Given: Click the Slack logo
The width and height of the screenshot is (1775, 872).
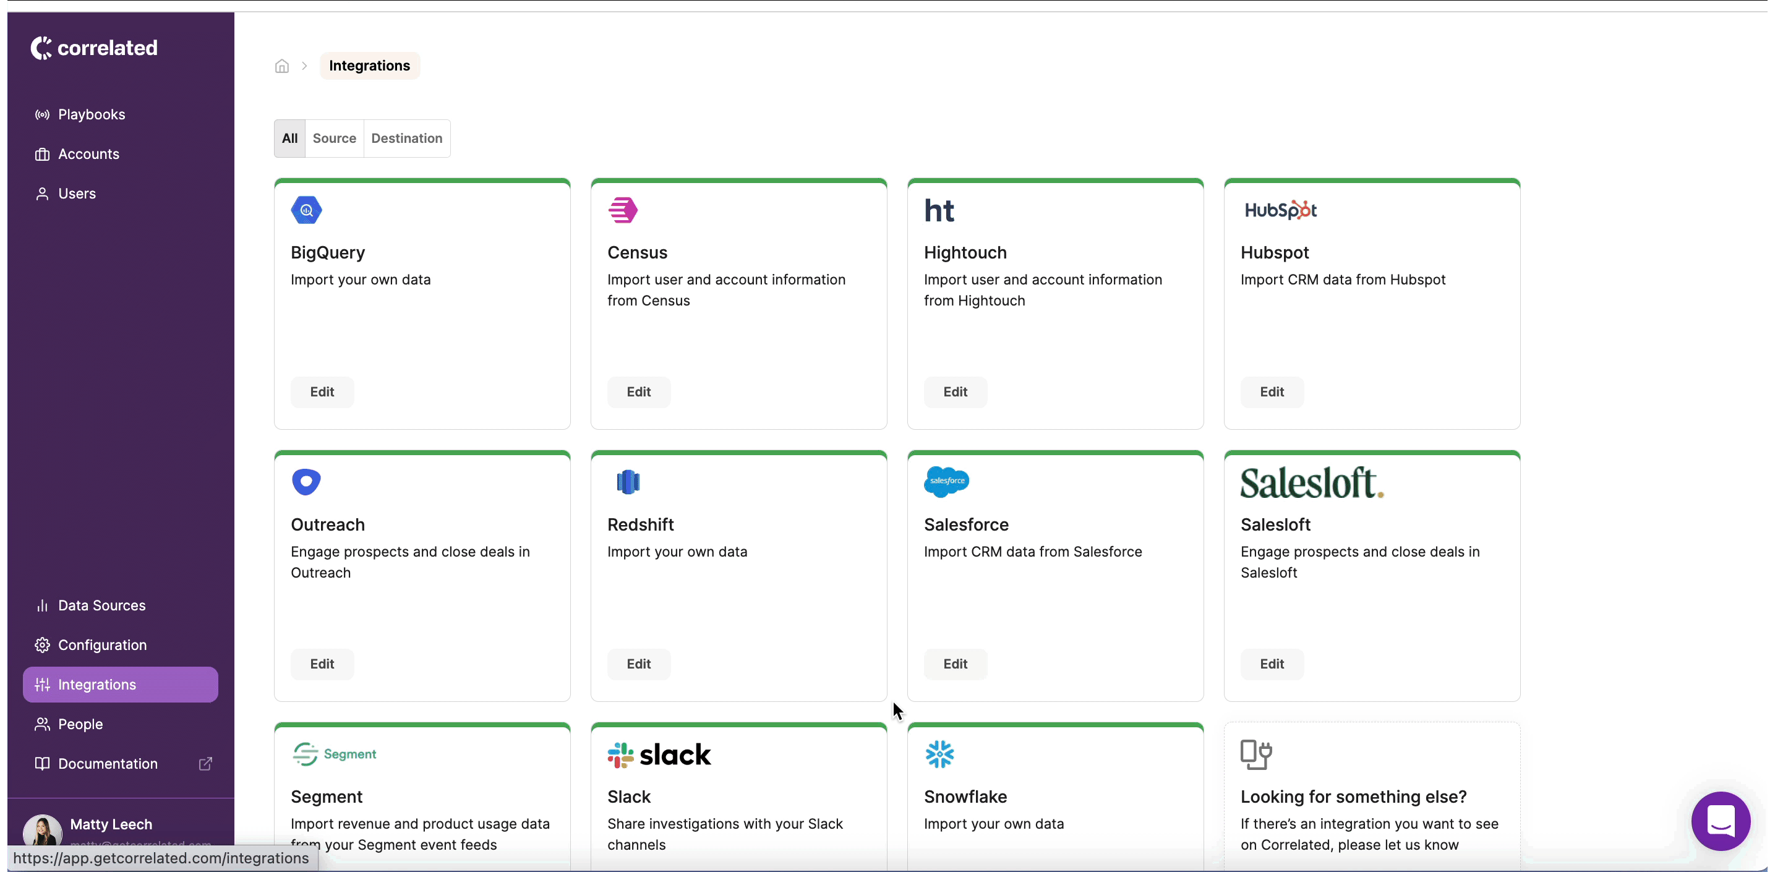Looking at the screenshot, I should click(659, 755).
